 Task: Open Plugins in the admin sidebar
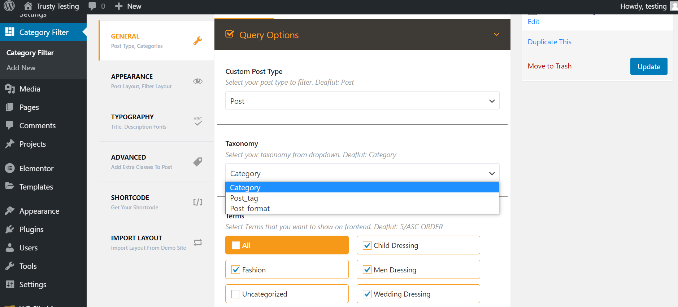31,230
